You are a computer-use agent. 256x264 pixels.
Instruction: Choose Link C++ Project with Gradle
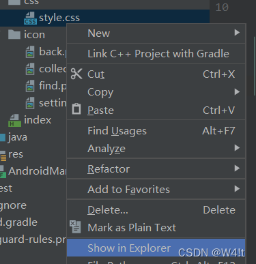point(156,54)
